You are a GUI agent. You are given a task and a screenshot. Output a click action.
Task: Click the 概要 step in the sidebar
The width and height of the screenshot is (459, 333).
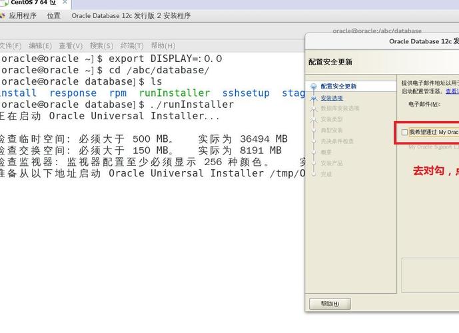tap(326, 152)
